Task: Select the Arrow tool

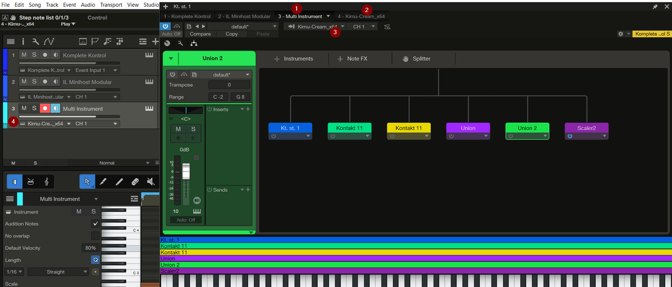Action: [87, 182]
